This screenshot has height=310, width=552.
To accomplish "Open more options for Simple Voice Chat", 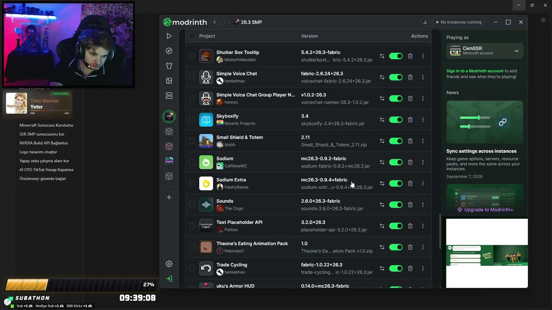I will [x=423, y=77].
